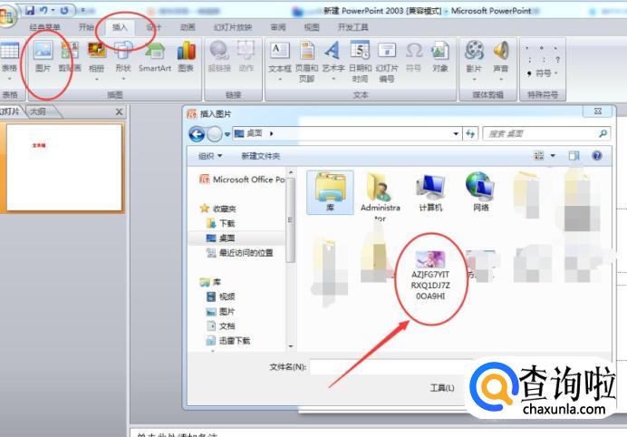Click the File name (文件名) input field
Viewport: 627px width, 437px height.
point(390,367)
